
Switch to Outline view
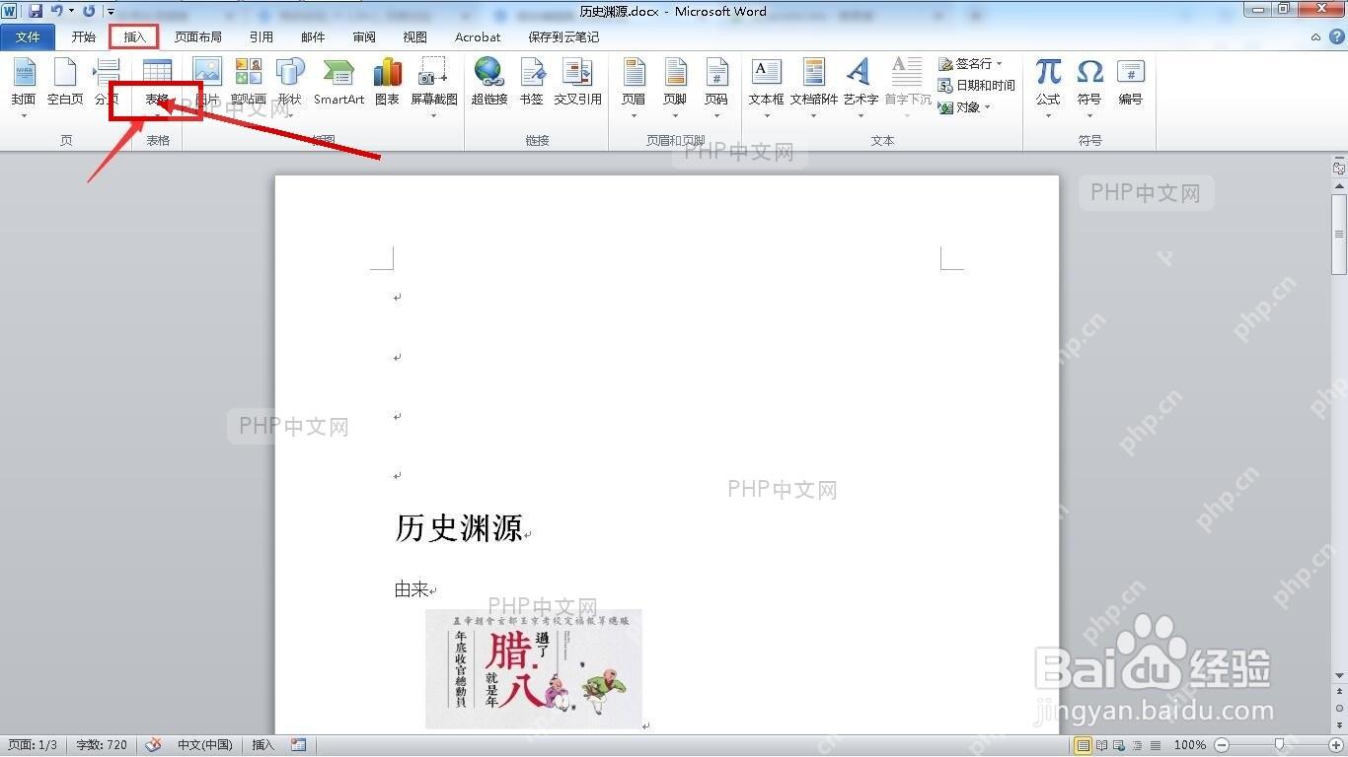1138,745
